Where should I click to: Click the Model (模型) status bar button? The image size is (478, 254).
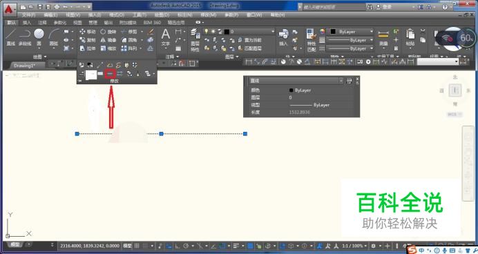coord(127,246)
